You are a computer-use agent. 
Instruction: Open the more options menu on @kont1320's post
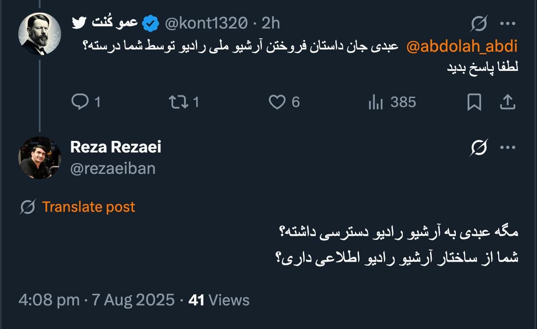508,24
